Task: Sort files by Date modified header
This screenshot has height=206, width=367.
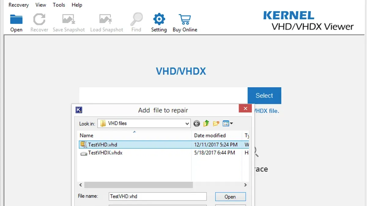Action: [x=217, y=136]
